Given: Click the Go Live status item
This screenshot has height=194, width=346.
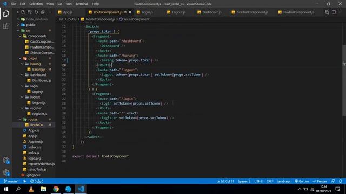Looking at the screenshot, I should tap(302, 181).
